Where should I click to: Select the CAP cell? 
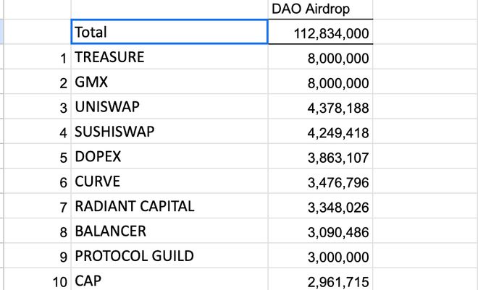coord(169,281)
